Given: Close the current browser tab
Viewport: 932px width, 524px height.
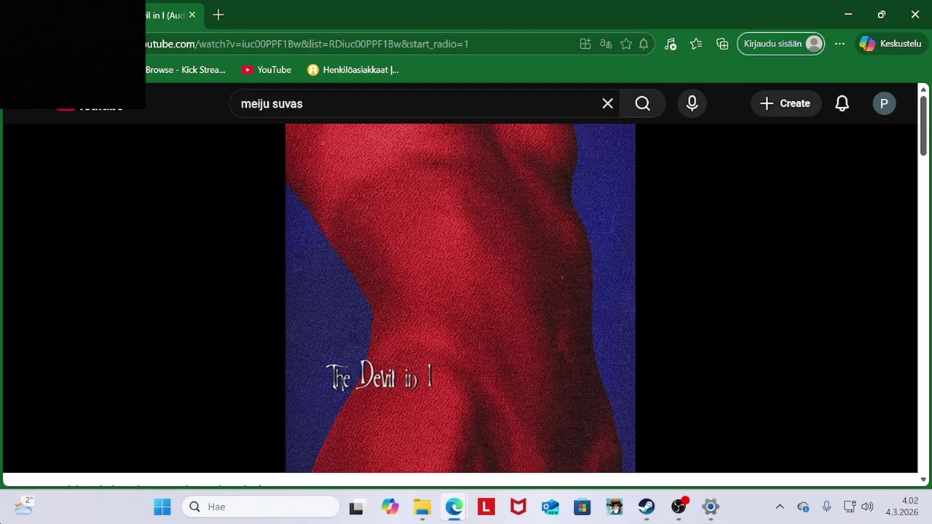Looking at the screenshot, I should 192,15.
